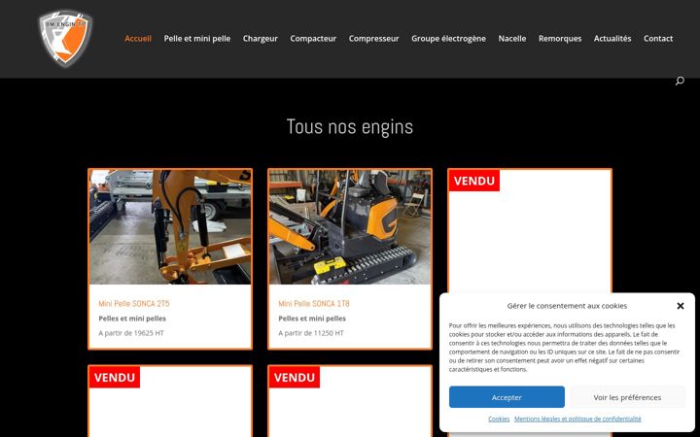Viewport: 700px width, 437px height.
Task: Open the Compacteur menu item
Action: pyautogui.click(x=313, y=38)
